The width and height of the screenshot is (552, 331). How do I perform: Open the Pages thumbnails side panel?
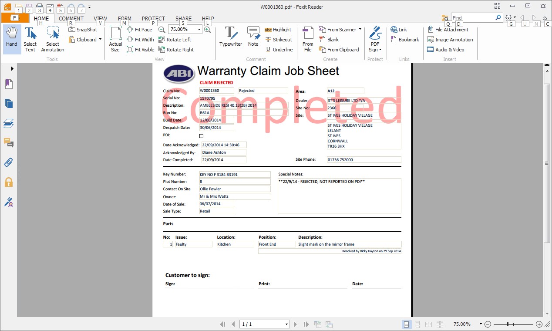point(9,104)
